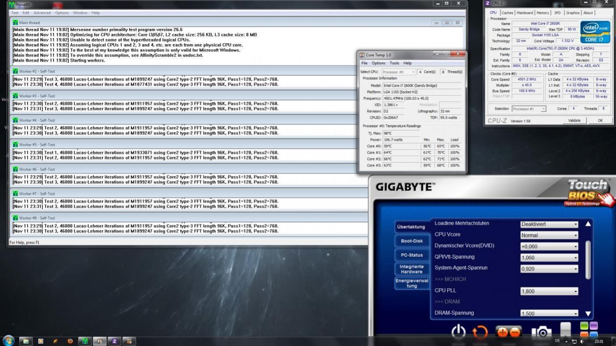
Task: Click the DE language indicator in taskbar
Action: coord(557,341)
